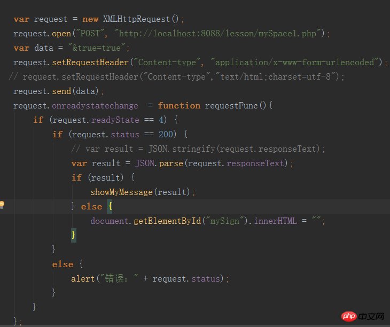Click the "mySign" string
390x327 pixels.
point(224,221)
